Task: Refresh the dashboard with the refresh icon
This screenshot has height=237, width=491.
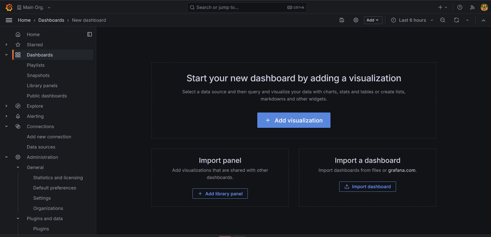Action: pos(456,20)
